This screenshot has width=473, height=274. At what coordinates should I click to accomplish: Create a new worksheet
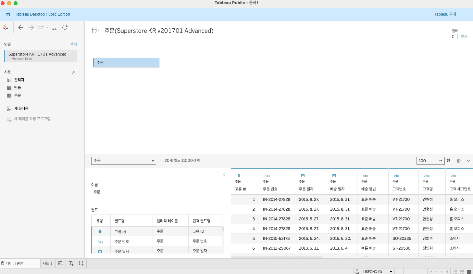[61, 264]
